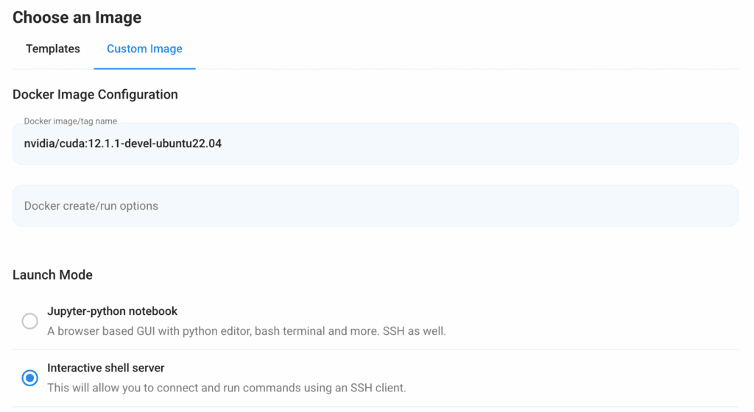Click the 'Choose an Image' heading
The height and width of the screenshot is (412, 754).
[77, 17]
